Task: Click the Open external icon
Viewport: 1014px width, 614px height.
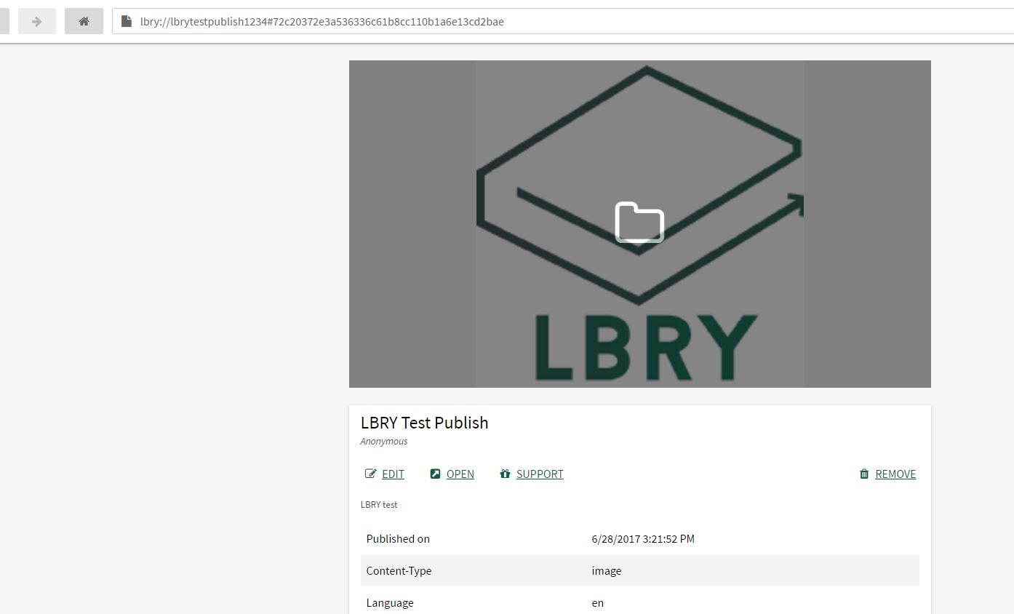Action: (435, 474)
